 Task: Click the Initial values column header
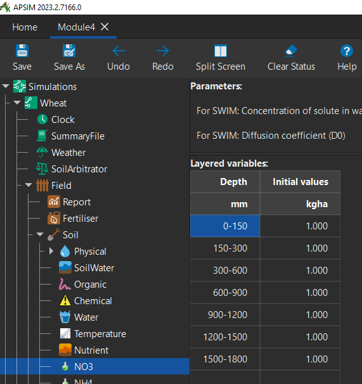click(x=300, y=182)
